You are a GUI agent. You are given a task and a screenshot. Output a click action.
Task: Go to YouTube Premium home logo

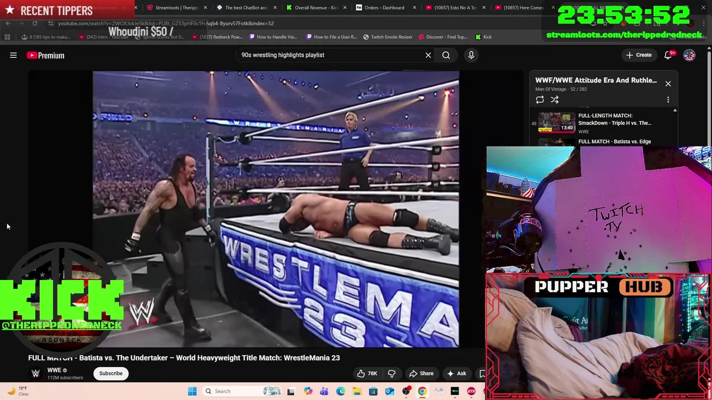pyautogui.click(x=46, y=55)
